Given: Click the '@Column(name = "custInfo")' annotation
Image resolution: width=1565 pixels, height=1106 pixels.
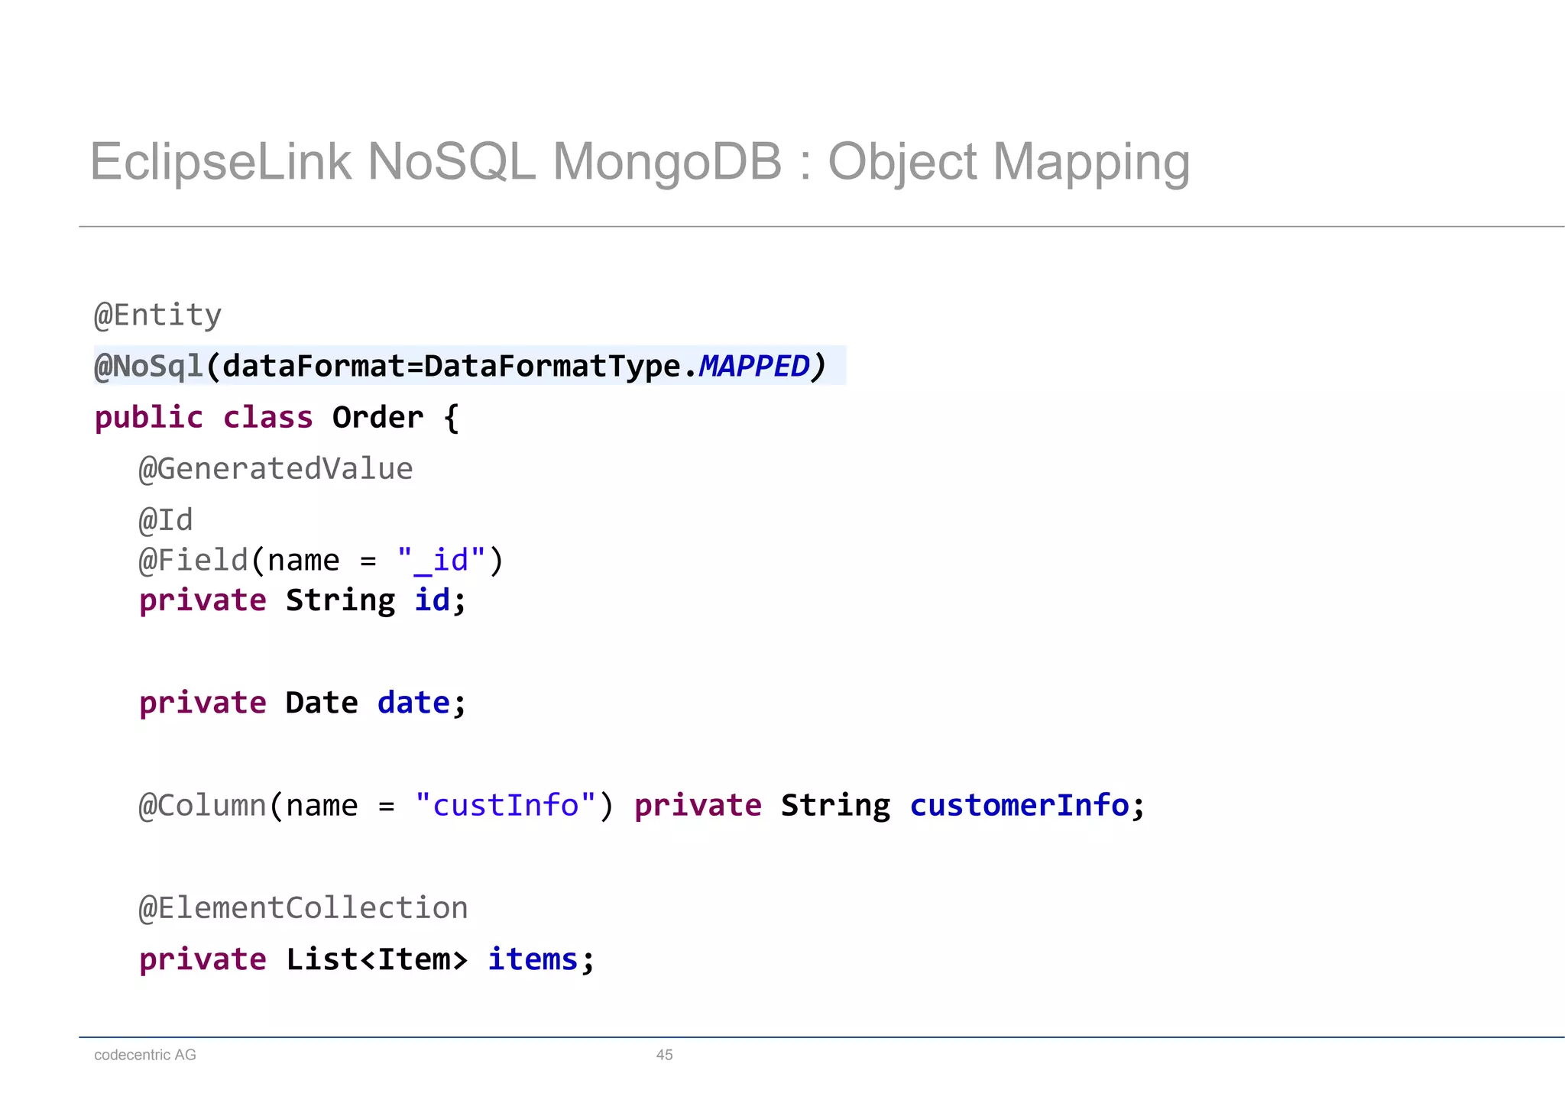Looking at the screenshot, I should (376, 806).
